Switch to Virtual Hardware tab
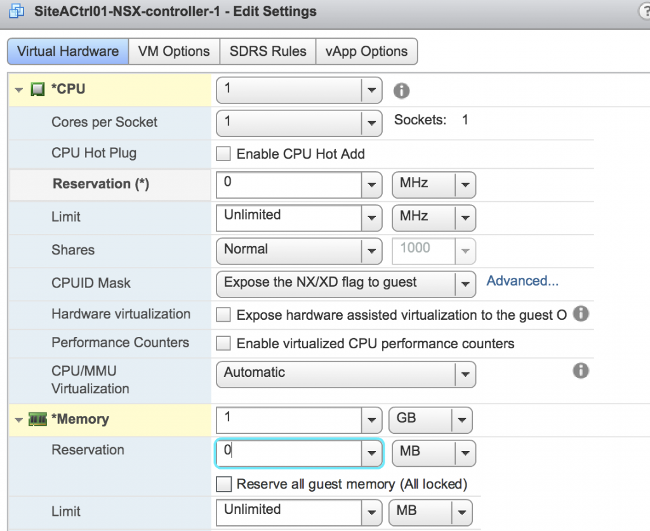 pyautogui.click(x=68, y=51)
